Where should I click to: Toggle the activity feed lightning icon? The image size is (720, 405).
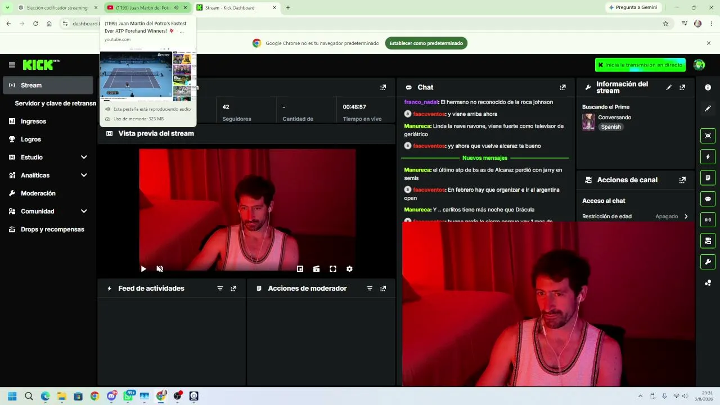click(x=708, y=156)
